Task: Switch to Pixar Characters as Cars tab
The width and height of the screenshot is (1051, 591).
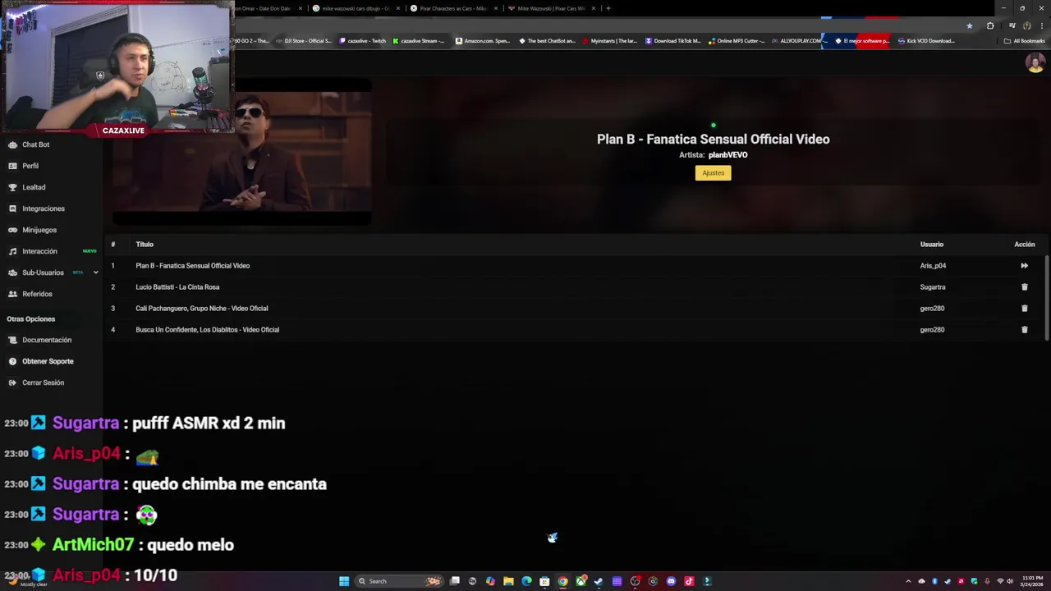Action: coord(453,8)
